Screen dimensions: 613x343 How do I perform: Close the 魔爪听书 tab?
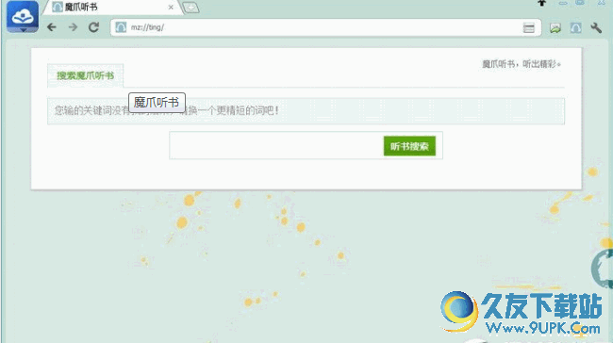tap(171, 7)
